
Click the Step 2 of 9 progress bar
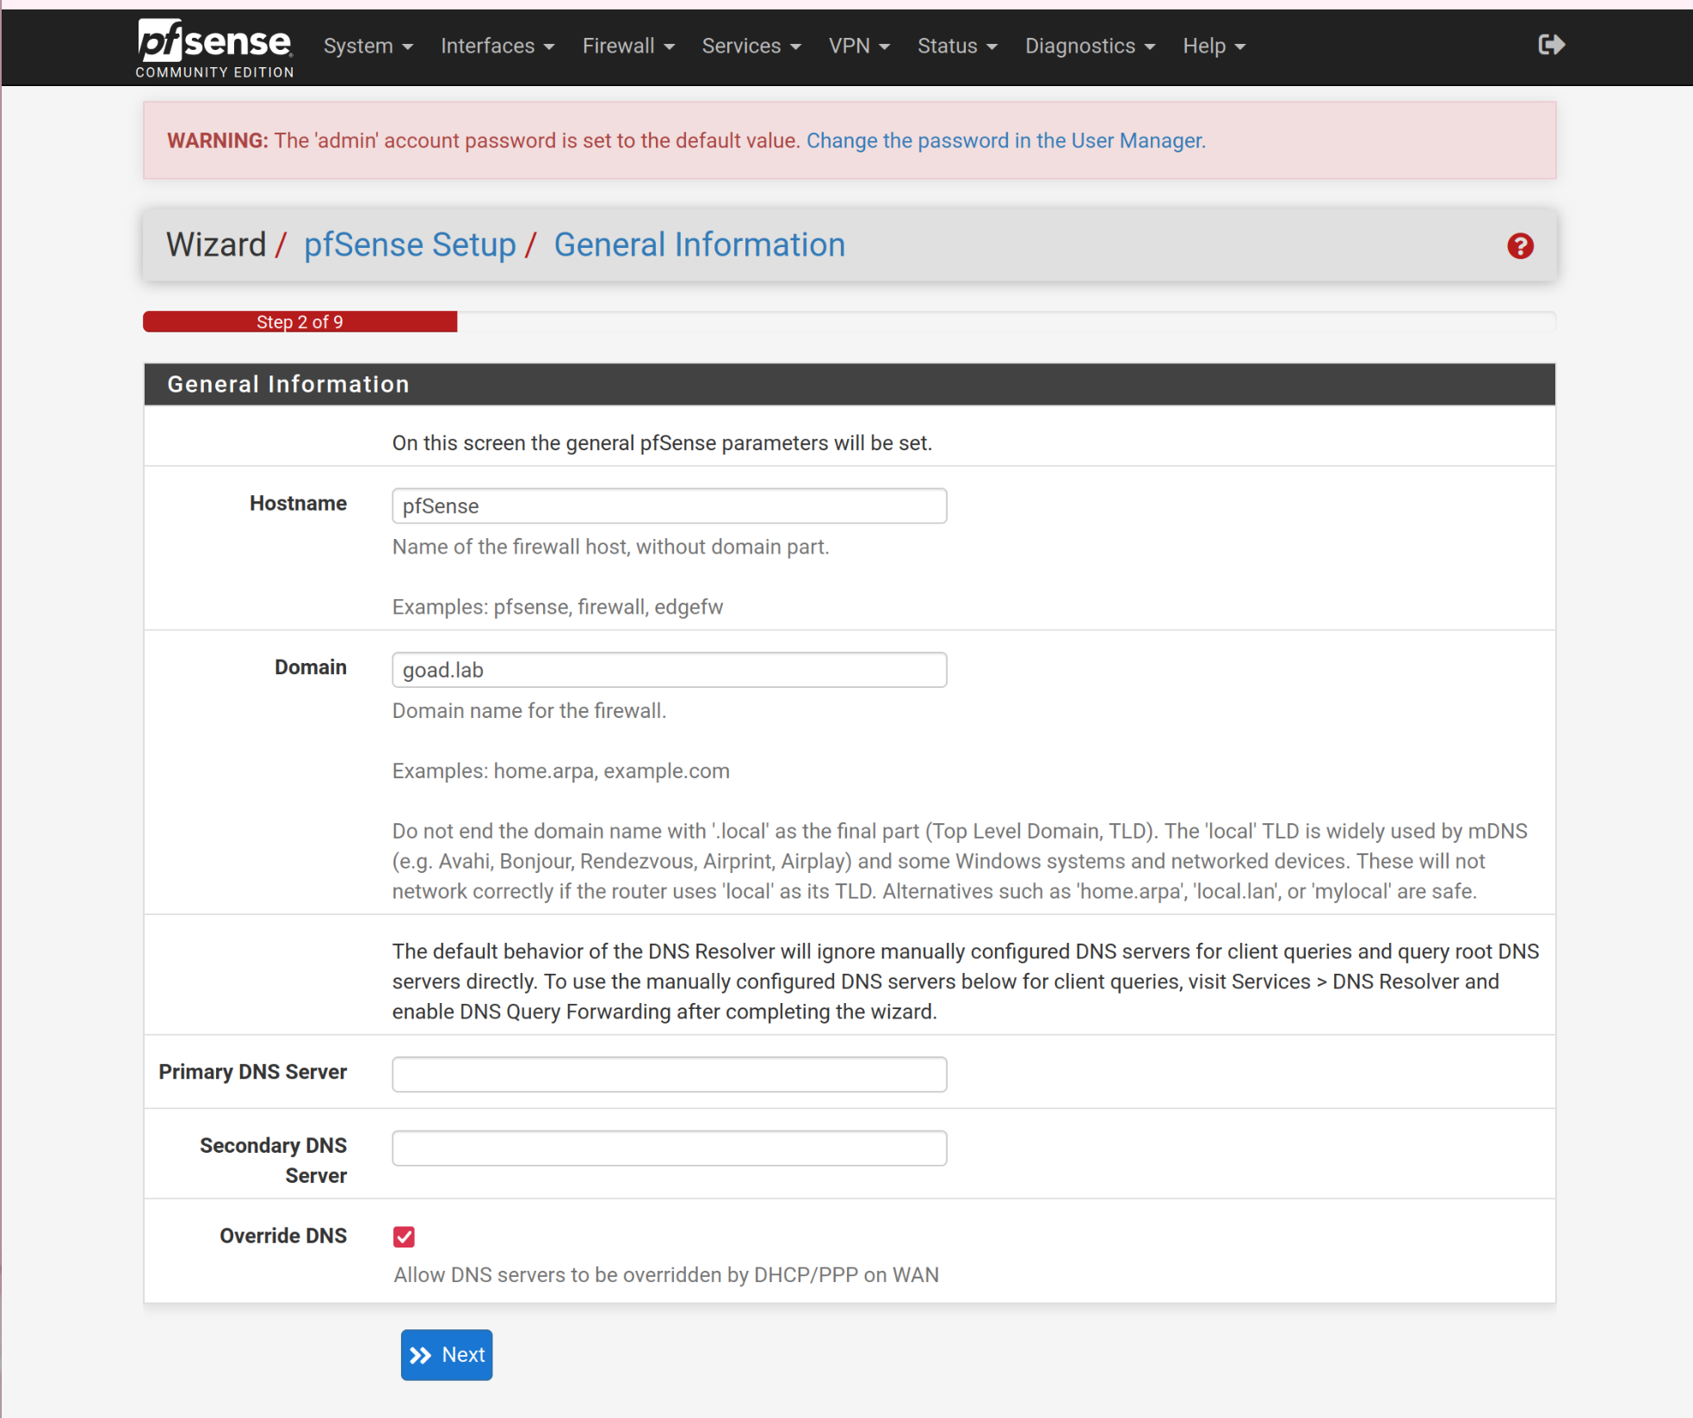point(300,322)
